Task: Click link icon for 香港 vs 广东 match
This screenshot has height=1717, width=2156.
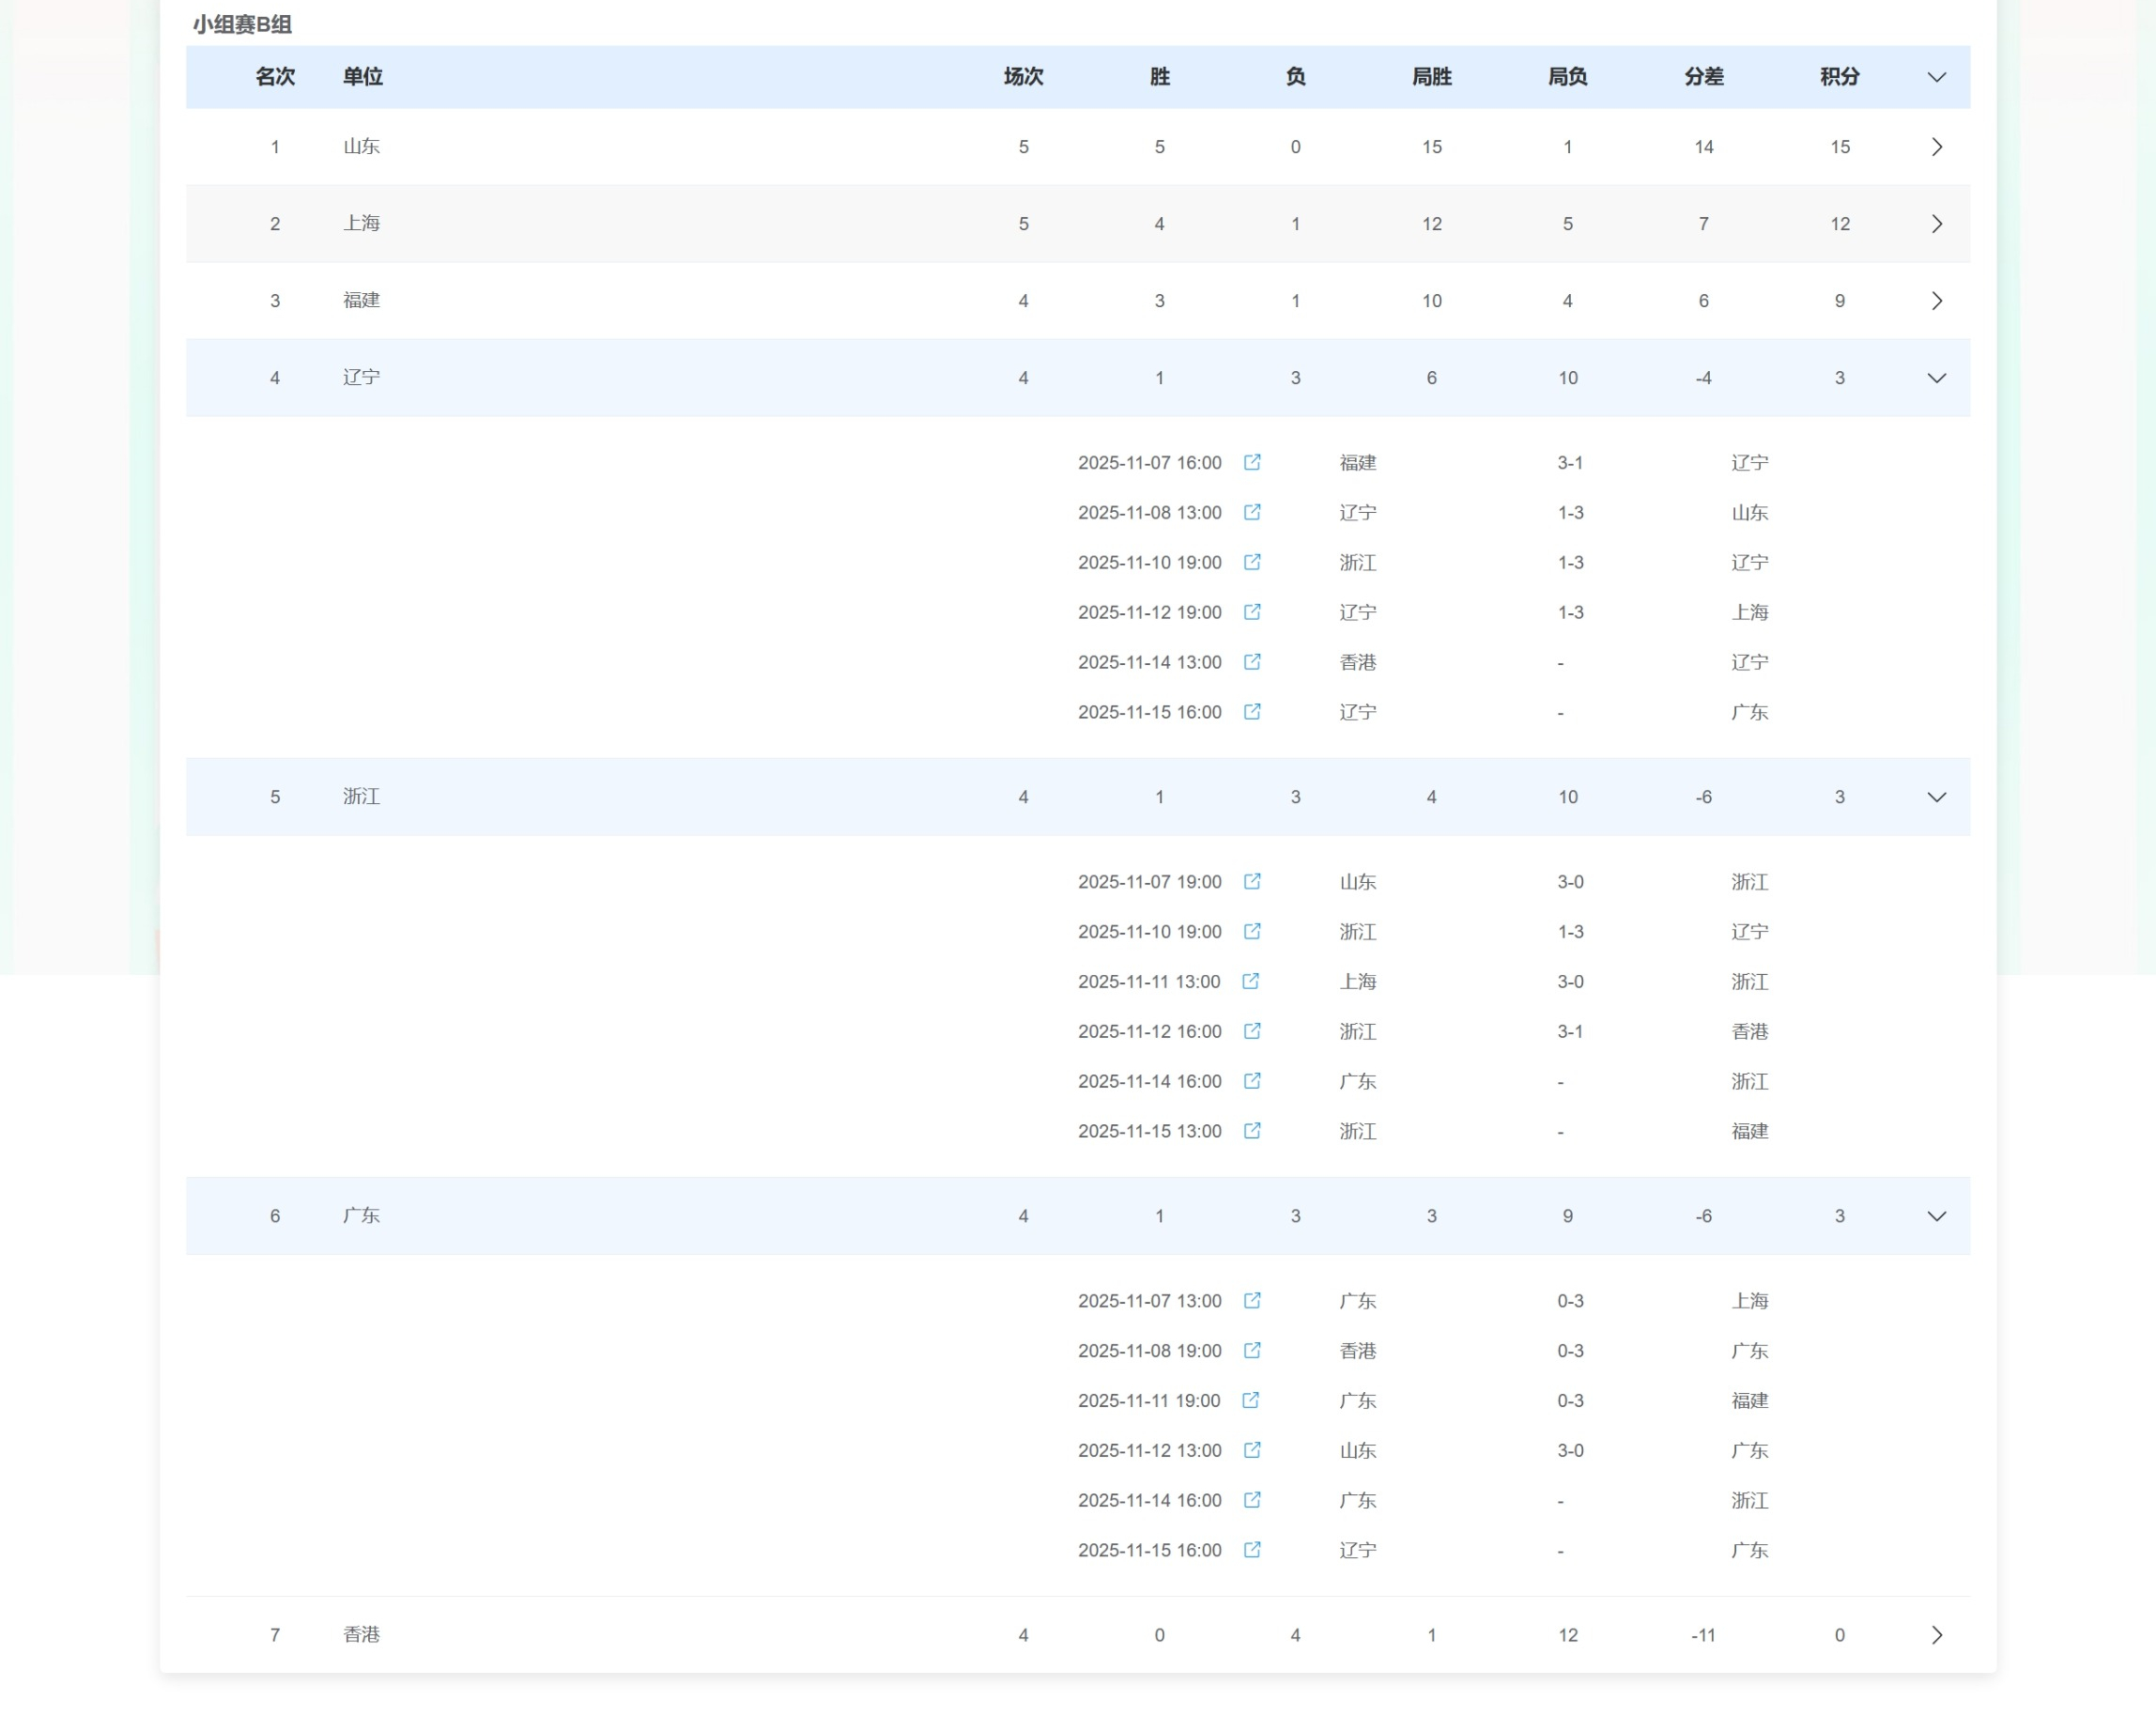Action: [1252, 1350]
